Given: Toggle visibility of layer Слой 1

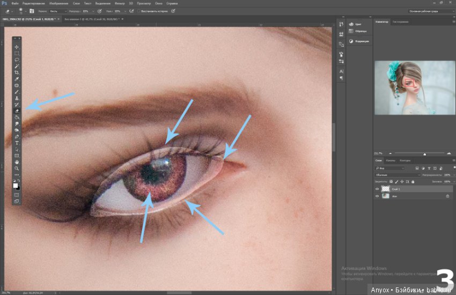Looking at the screenshot, I should point(377,189).
